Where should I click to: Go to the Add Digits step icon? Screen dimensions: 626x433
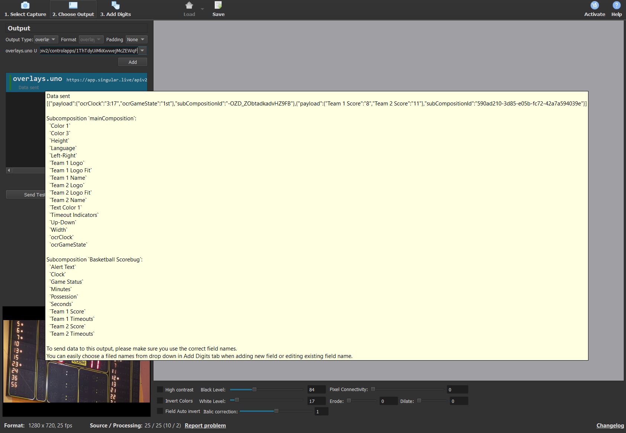(116, 6)
